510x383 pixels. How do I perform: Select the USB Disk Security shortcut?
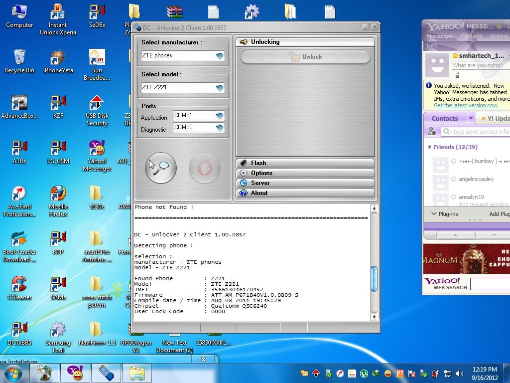point(97,110)
